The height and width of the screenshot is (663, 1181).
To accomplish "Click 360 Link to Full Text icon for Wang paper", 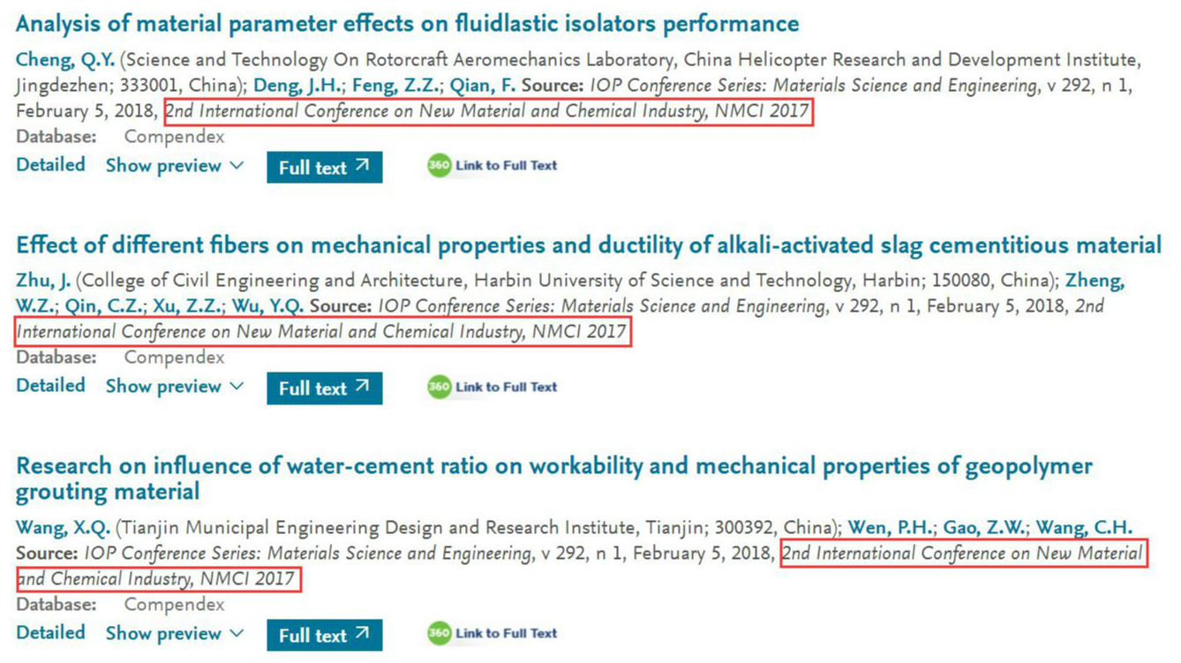I will (x=493, y=633).
